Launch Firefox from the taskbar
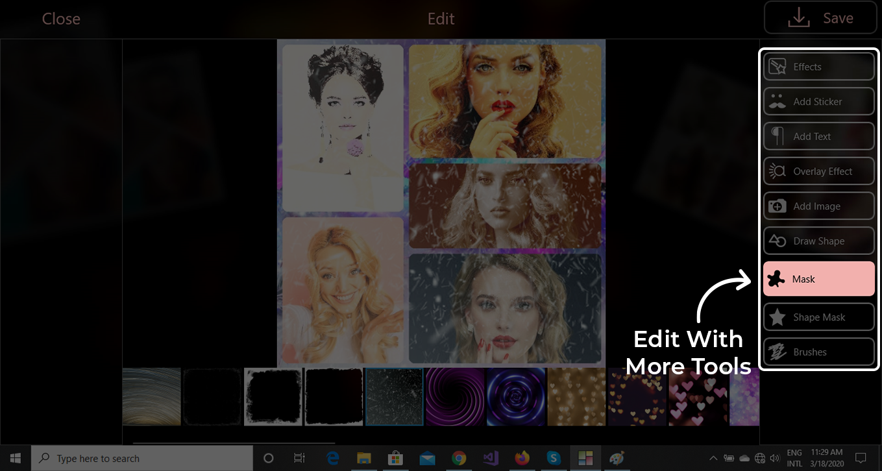This screenshot has height=471, width=882. 522,458
